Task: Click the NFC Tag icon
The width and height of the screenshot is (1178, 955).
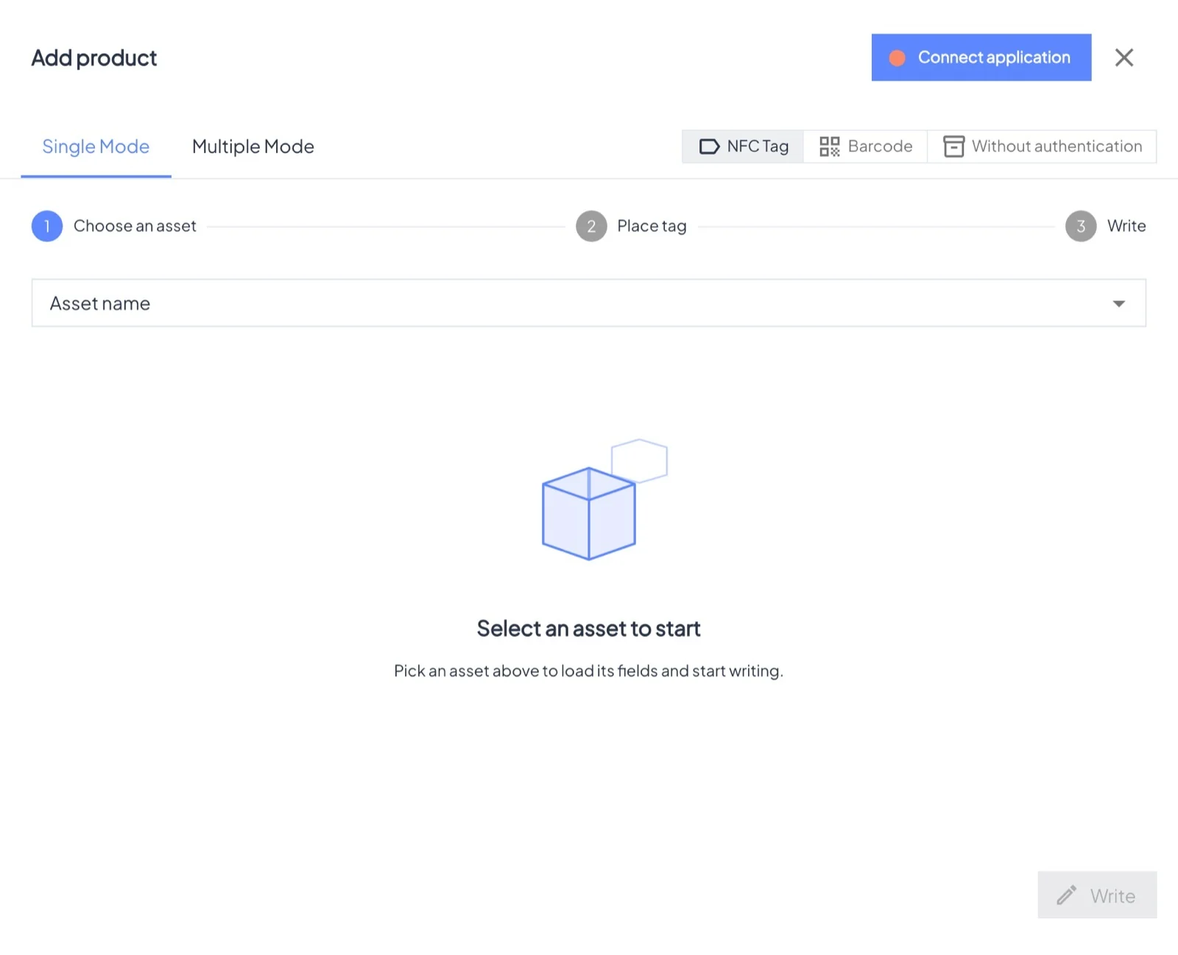Action: coord(709,147)
